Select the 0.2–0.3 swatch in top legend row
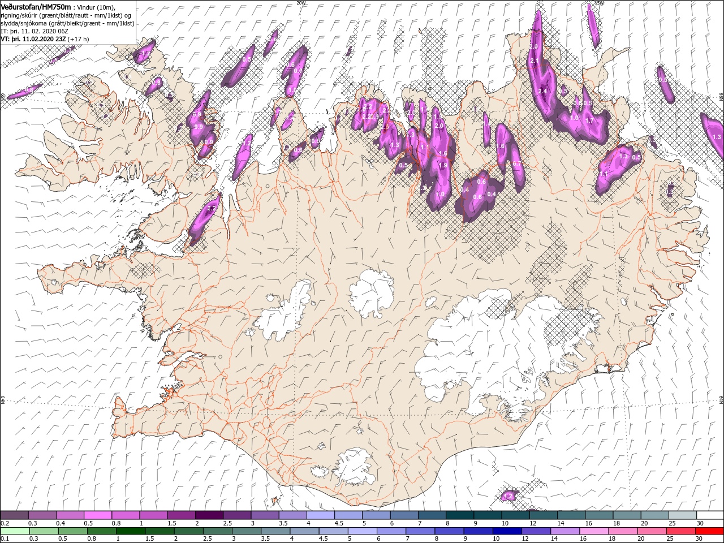Image resolution: width=724 pixels, height=543 pixels. point(14,515)
